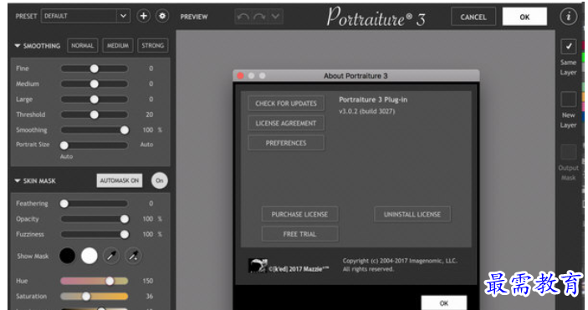Open the info (i) about button

(569, 17)
